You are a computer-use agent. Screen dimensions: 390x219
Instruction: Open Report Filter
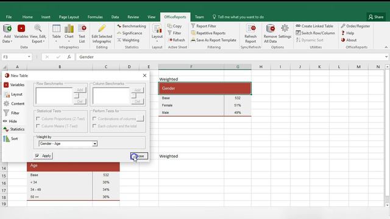click(204, 26)
